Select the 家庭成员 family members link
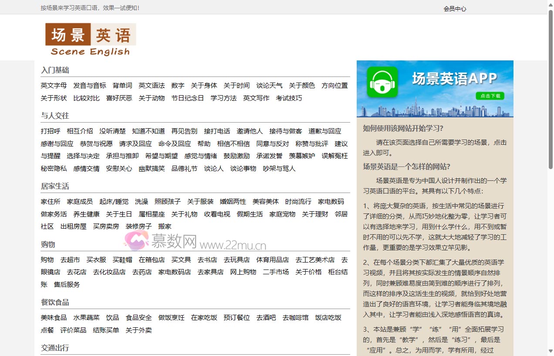Image resolution: width=554 pixels, height=356 pixels. tap(80, 202)
